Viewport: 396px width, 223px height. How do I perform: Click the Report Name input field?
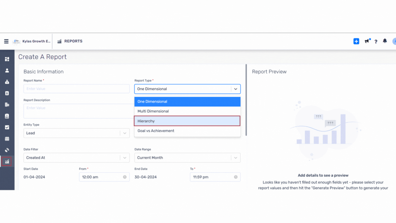point(76,89)
